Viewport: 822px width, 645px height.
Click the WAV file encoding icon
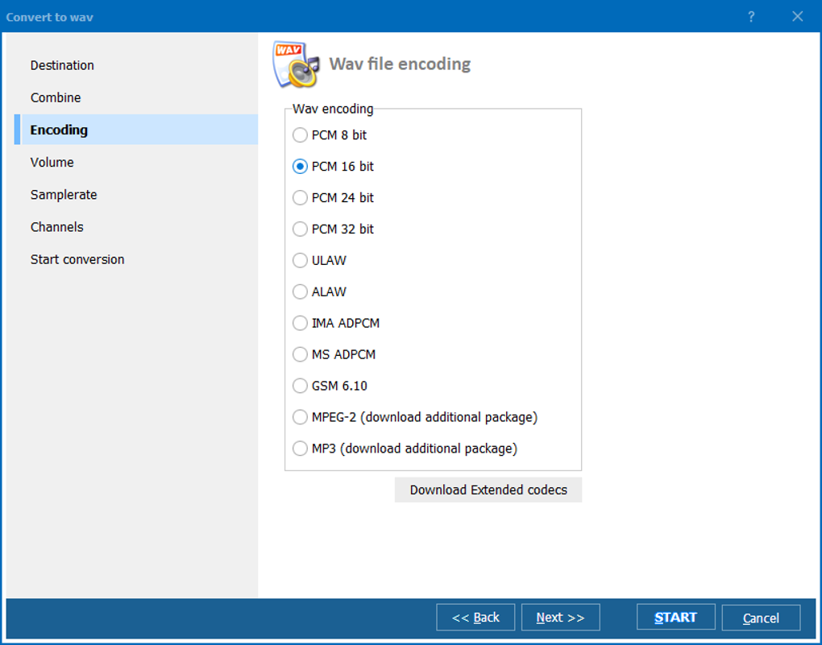pyautogui.click(x=297, y=64)
